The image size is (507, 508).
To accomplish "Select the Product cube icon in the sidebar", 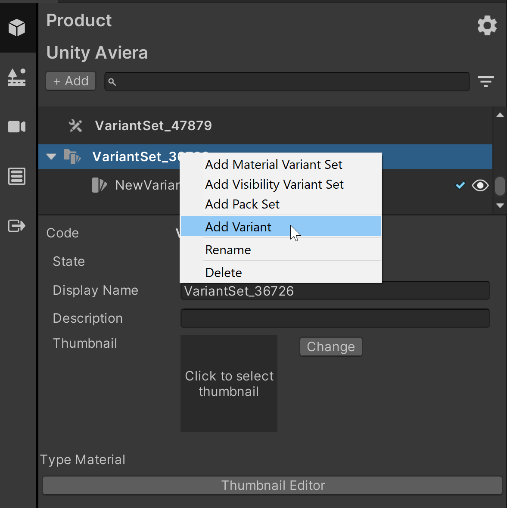I will point(17,27).
